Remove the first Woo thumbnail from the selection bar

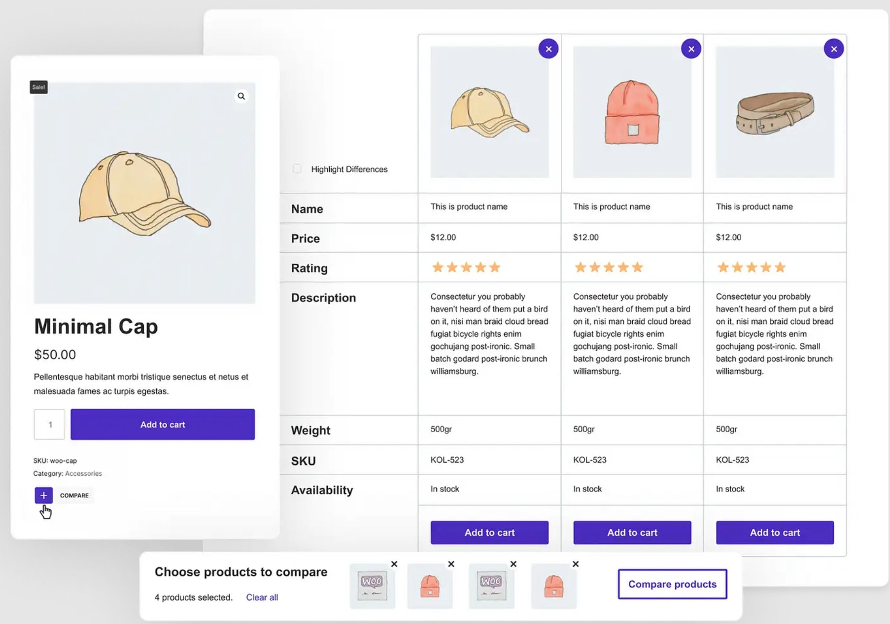[394, 564]
